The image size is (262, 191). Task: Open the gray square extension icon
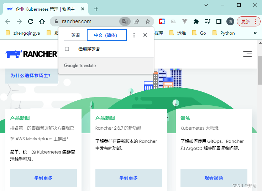(173, 21)
